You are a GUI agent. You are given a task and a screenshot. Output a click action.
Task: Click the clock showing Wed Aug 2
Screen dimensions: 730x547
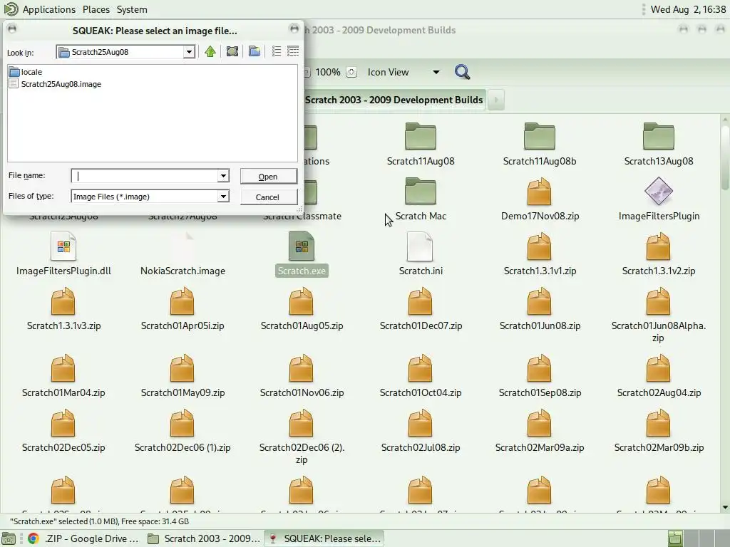click(x=688, y=9)
